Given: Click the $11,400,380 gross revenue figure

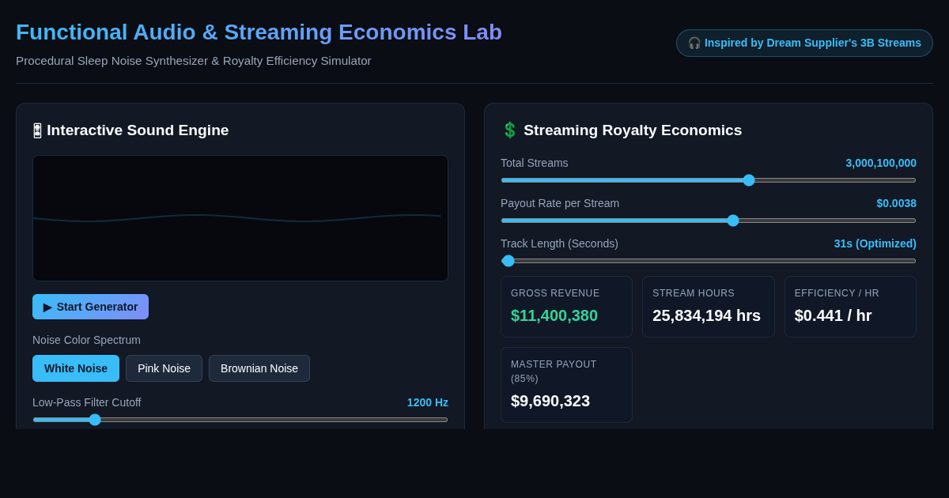Looking at the screenshot, I should (554, 315).
